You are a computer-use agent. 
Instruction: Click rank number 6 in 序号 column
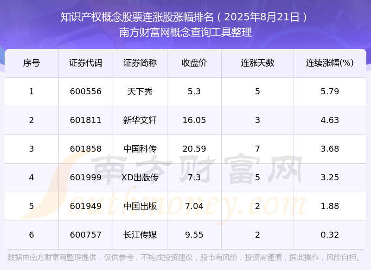(32, 235)
